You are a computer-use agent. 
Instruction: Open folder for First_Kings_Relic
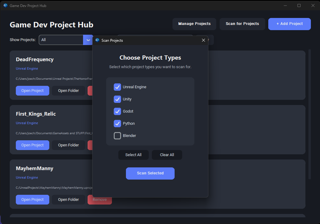68,145
